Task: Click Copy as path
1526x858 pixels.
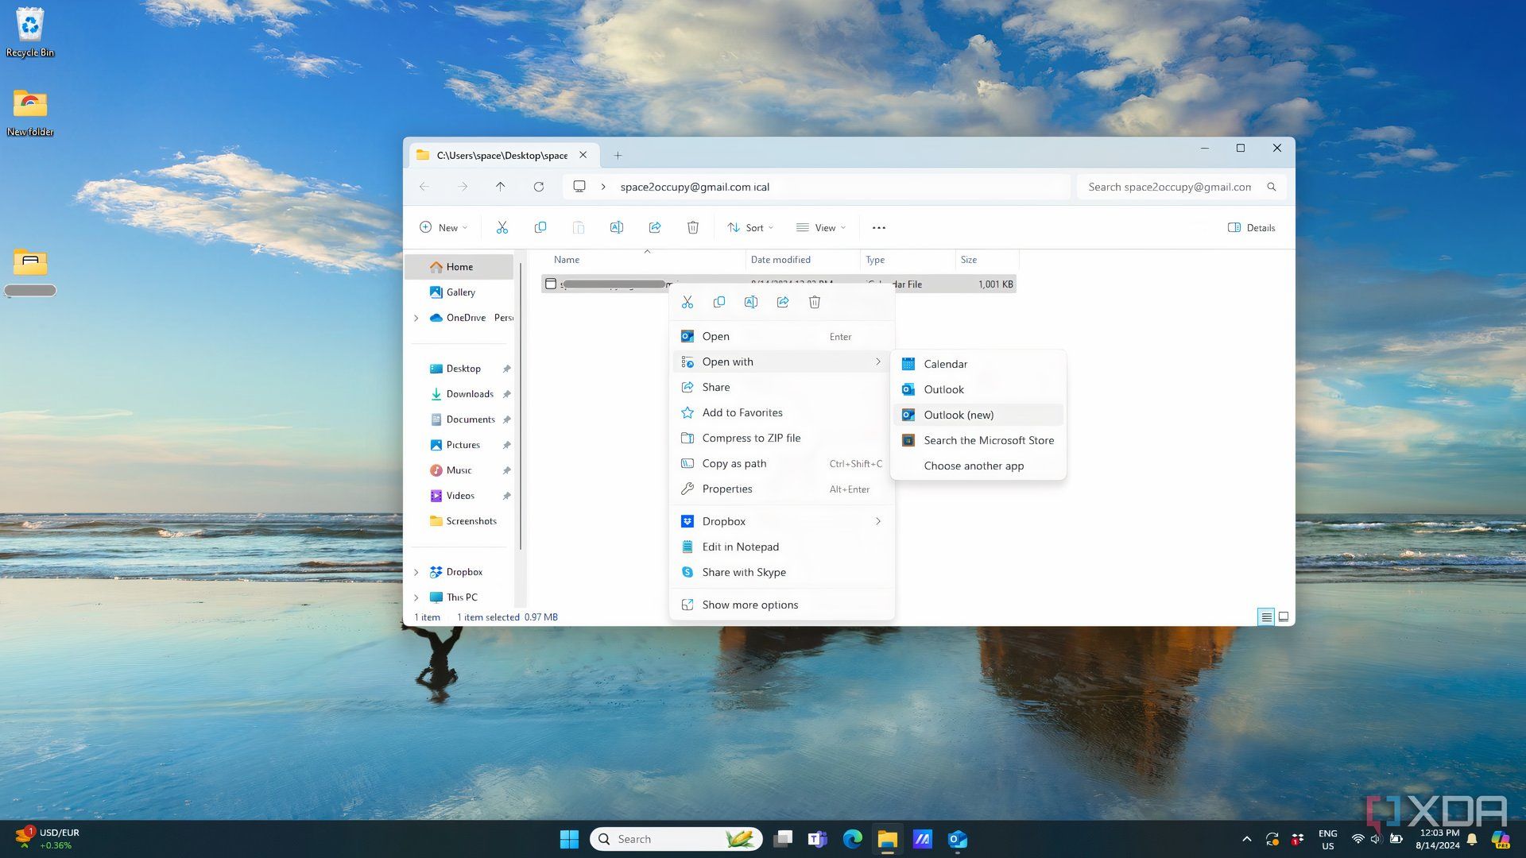Action: tap(783, 463)
